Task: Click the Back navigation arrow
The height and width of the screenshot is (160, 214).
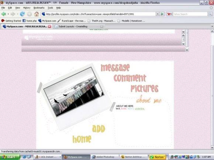Action: coord(4,14)
